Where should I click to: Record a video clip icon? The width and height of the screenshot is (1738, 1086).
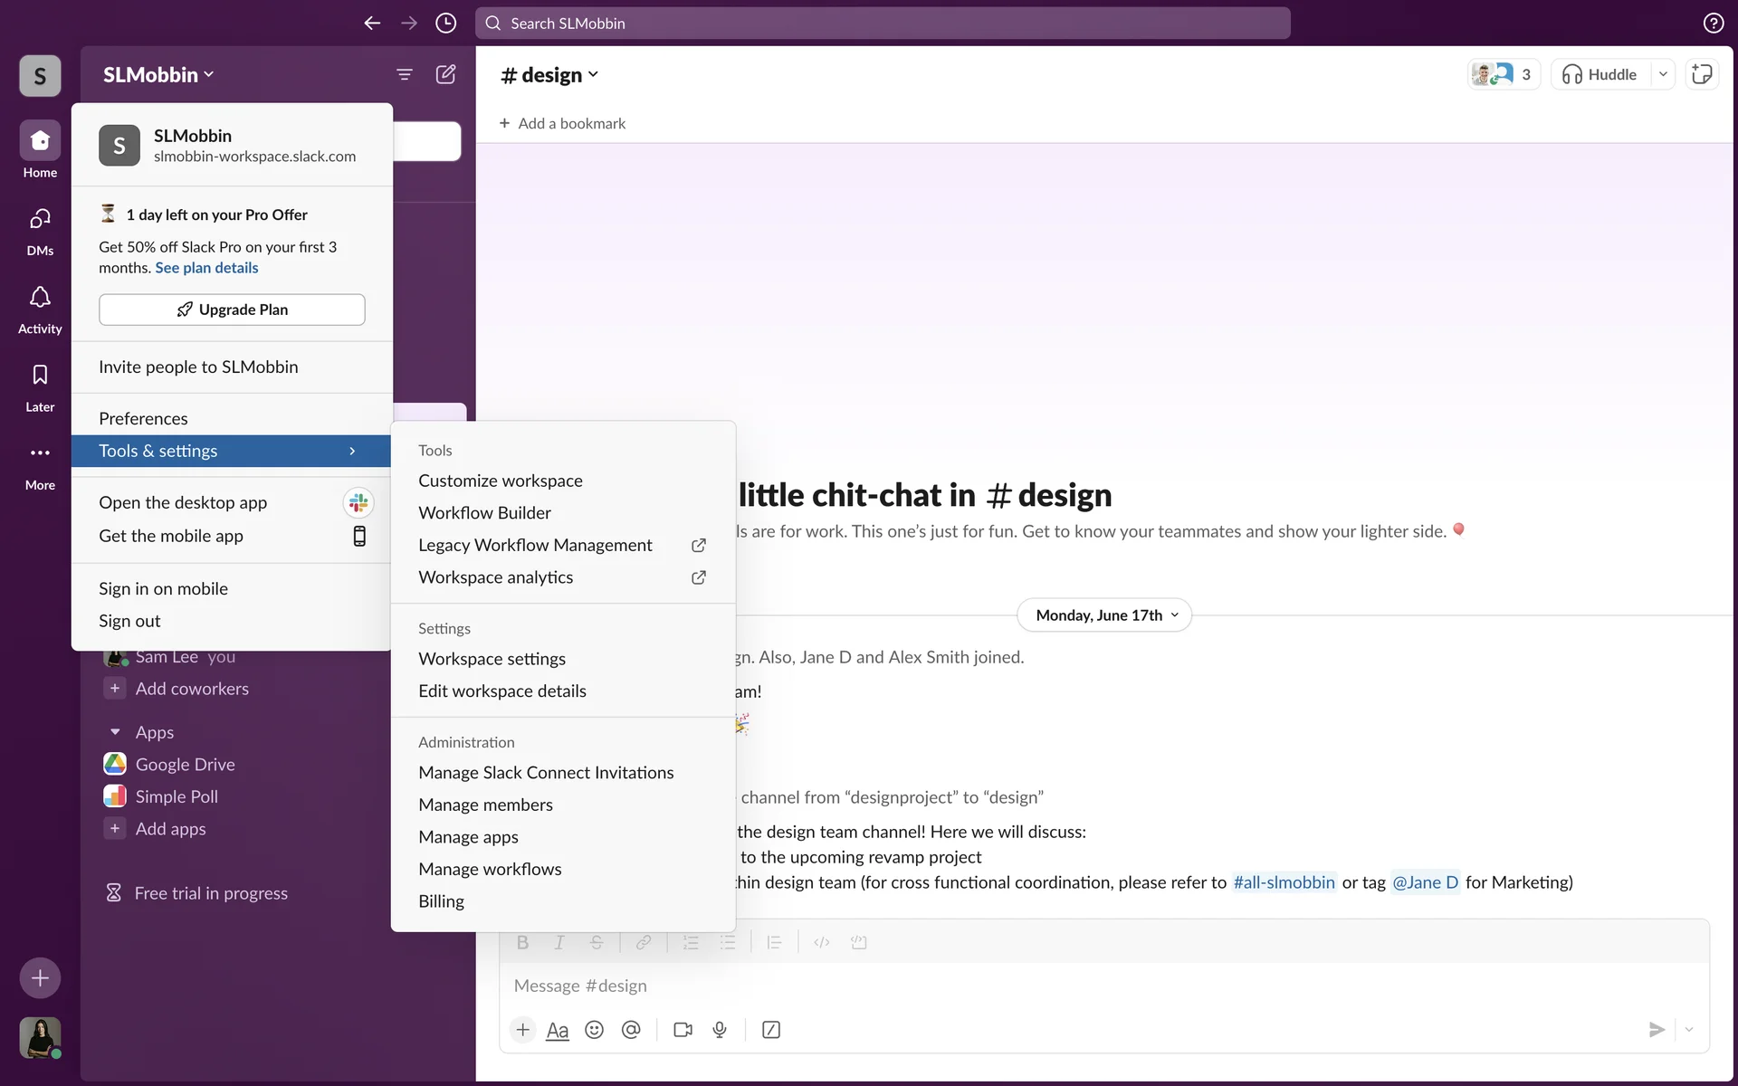click(683, 1030)
